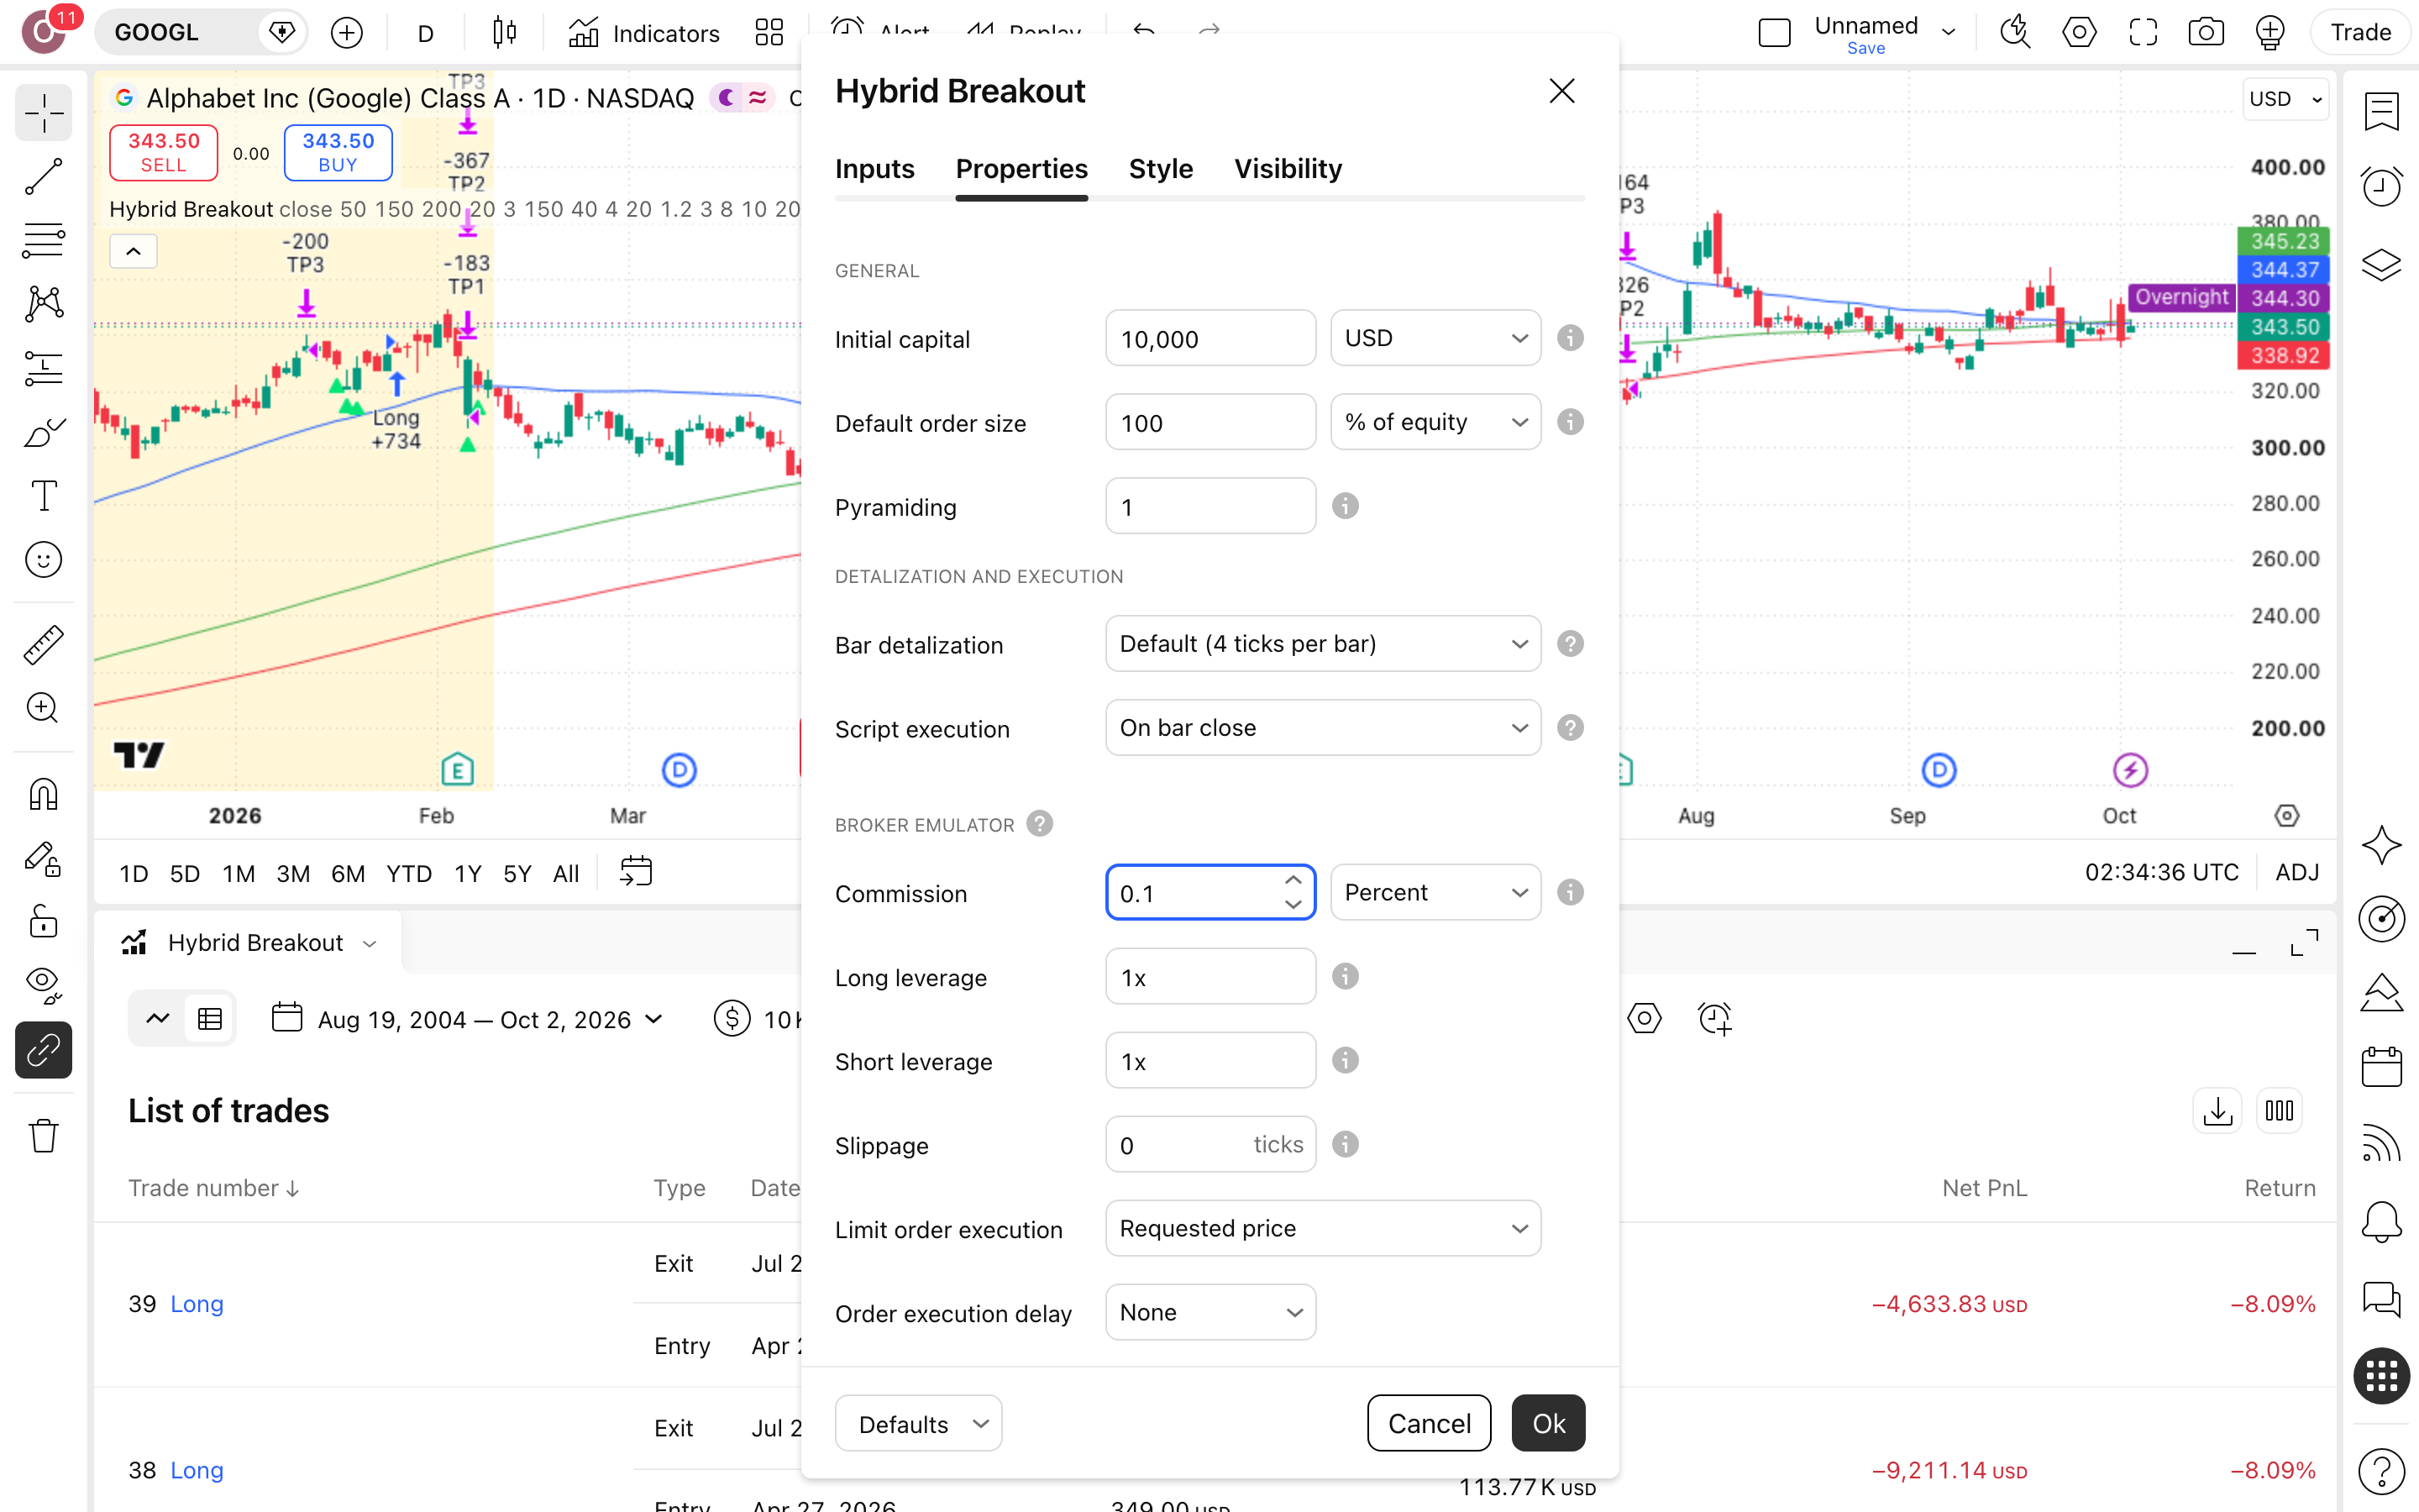
Task: Open the % of equity order size dropdown
Action: click(x=1435, y=422)
